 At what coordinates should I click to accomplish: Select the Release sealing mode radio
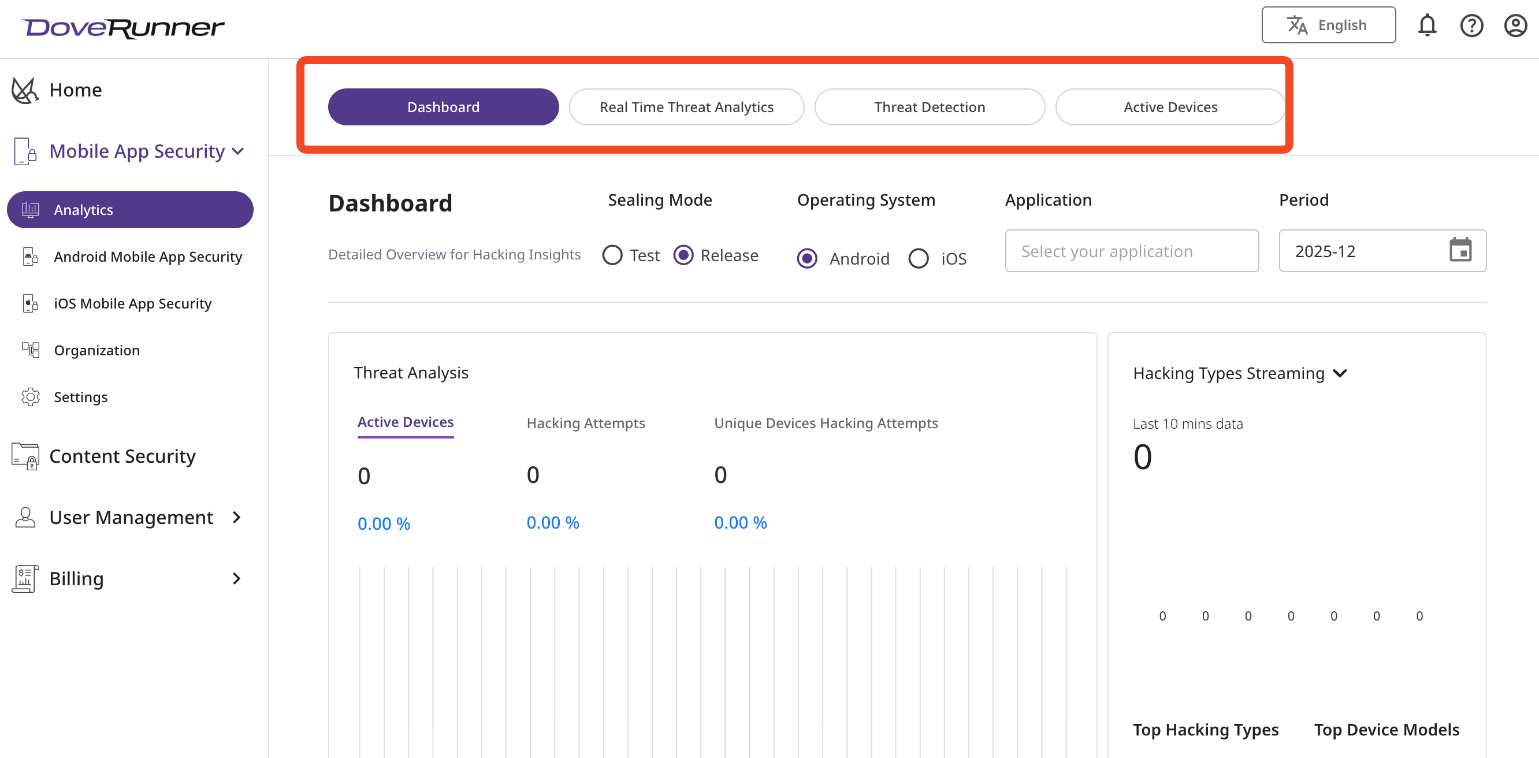click(683, 256)
